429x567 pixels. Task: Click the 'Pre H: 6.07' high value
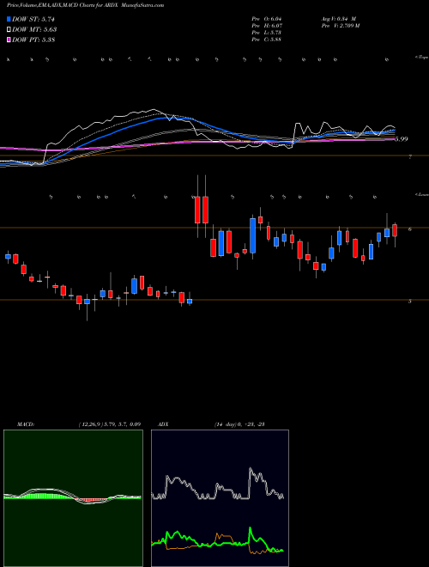click(267, 26)
